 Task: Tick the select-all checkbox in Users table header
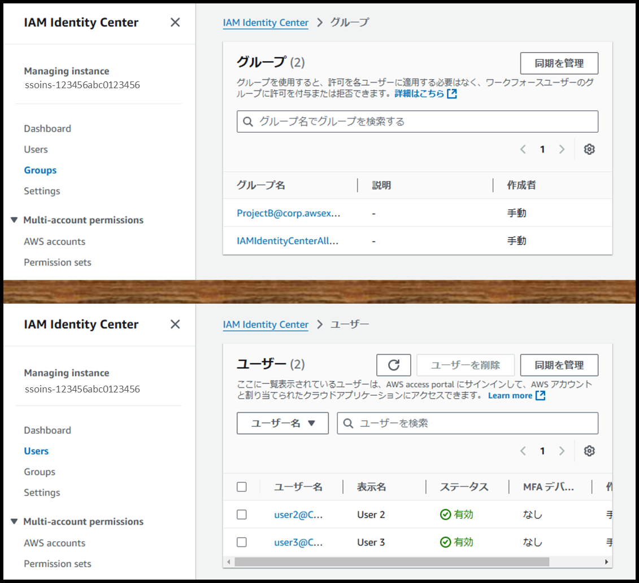pos(242,487)
